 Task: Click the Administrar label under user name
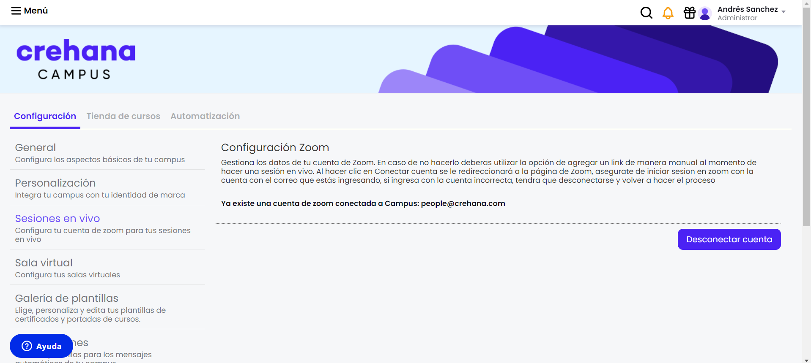[x=737, y=18]
